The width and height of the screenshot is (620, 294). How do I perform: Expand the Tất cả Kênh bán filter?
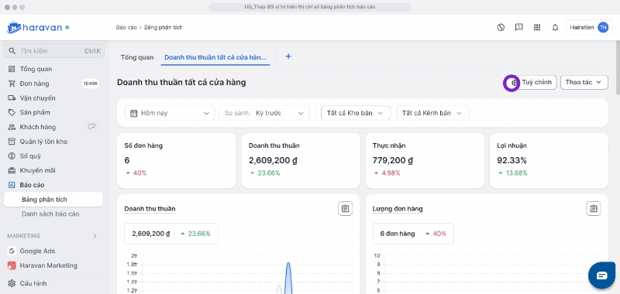(x=432, y=113)
